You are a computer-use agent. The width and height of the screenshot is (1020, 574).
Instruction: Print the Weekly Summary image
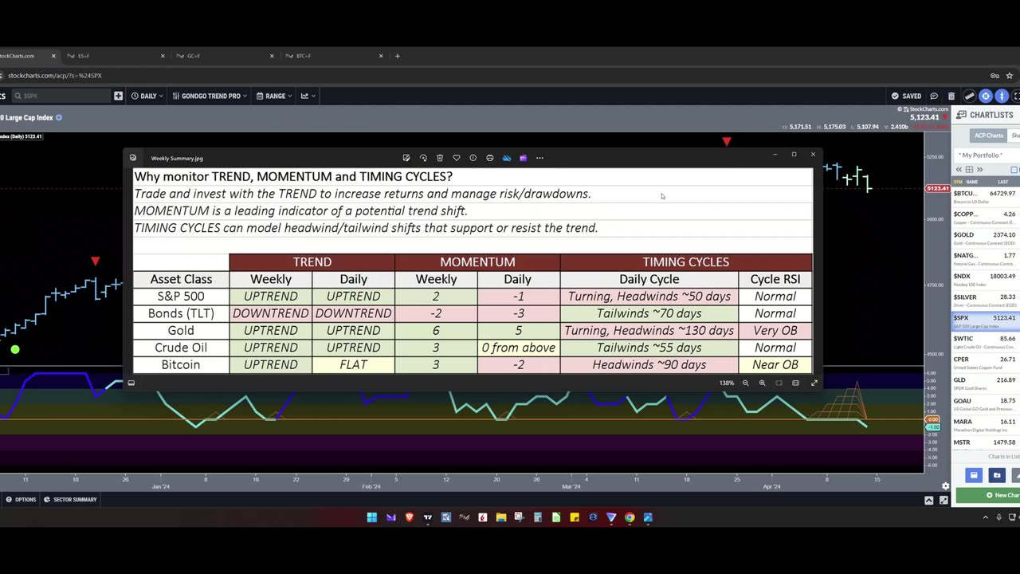pos(490,158)
